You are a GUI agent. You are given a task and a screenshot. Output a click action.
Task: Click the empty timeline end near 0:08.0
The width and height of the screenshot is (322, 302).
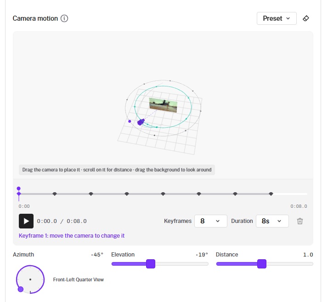(x=290, y=194)
